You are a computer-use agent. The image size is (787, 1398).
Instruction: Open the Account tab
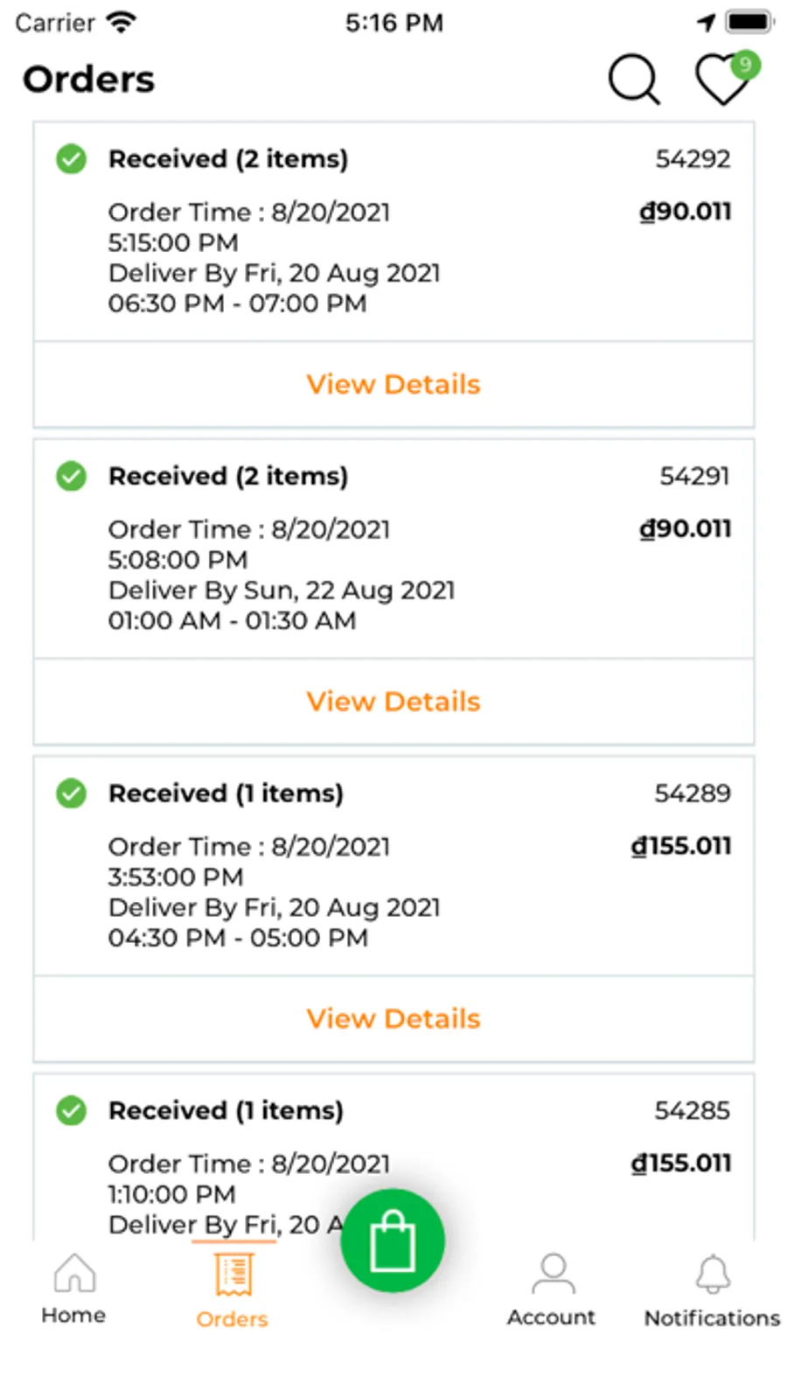tap(552, 1290)
